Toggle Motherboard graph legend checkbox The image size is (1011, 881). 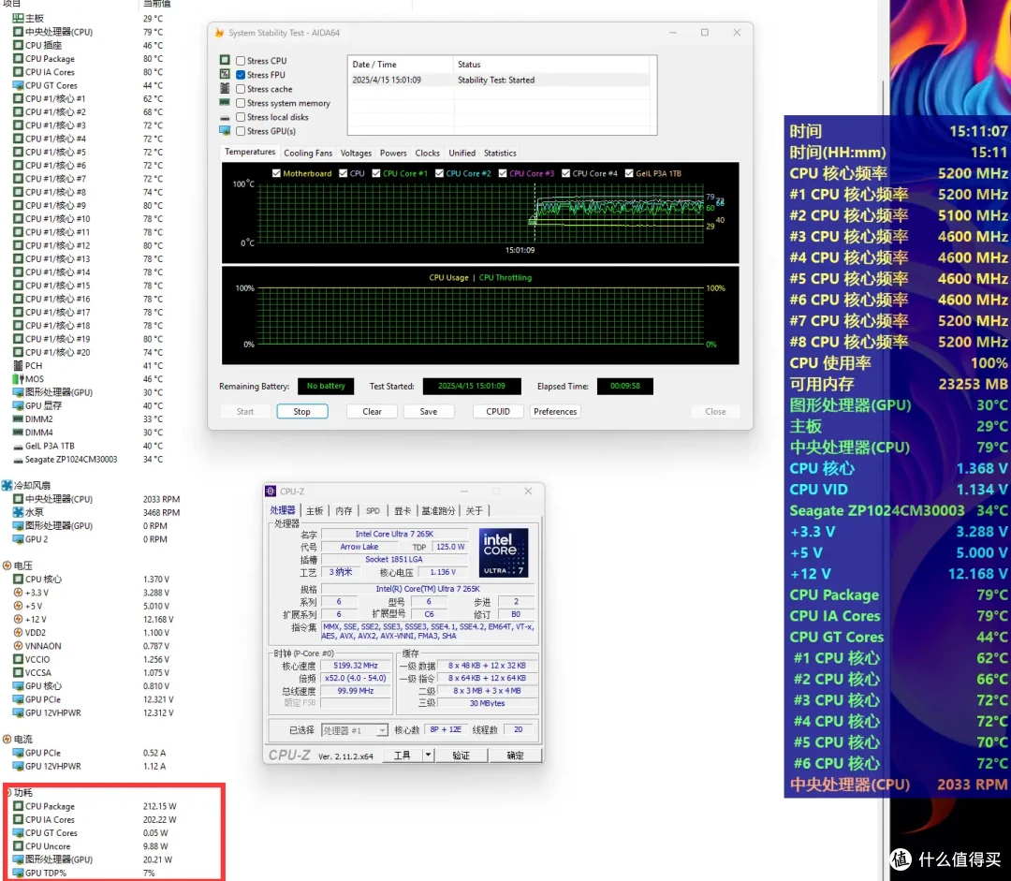tap(276, 173)
